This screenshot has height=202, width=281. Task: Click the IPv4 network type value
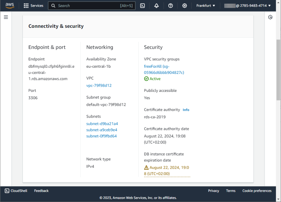[x=90, y=167]
